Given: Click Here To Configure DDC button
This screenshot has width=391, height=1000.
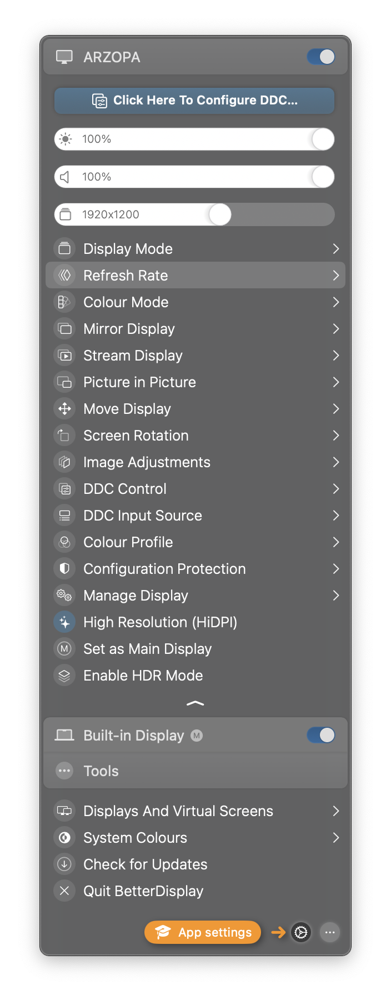Looking at the screenshot, I should pyautogui.click(x=194, y=101).
